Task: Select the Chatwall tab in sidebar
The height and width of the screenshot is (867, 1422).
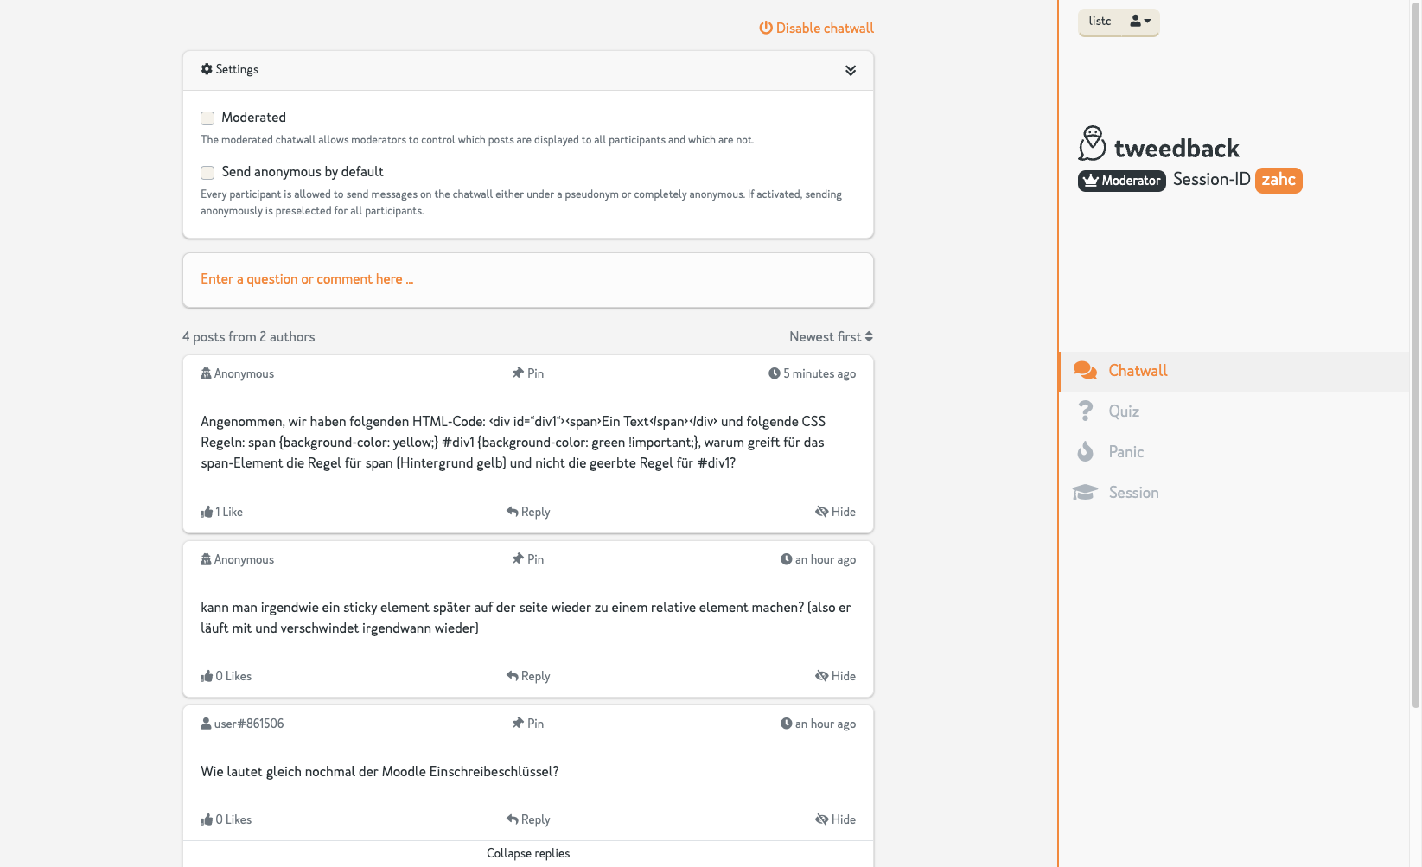Action: click(x=1137, y=371)
